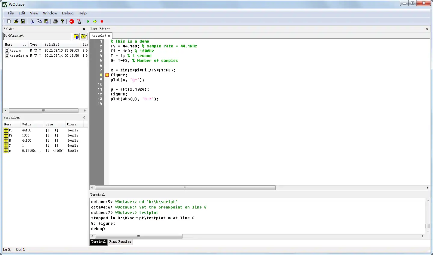Create a new file with toolbar icon
The image size is (433, 255).
click(x=9, y=21)
